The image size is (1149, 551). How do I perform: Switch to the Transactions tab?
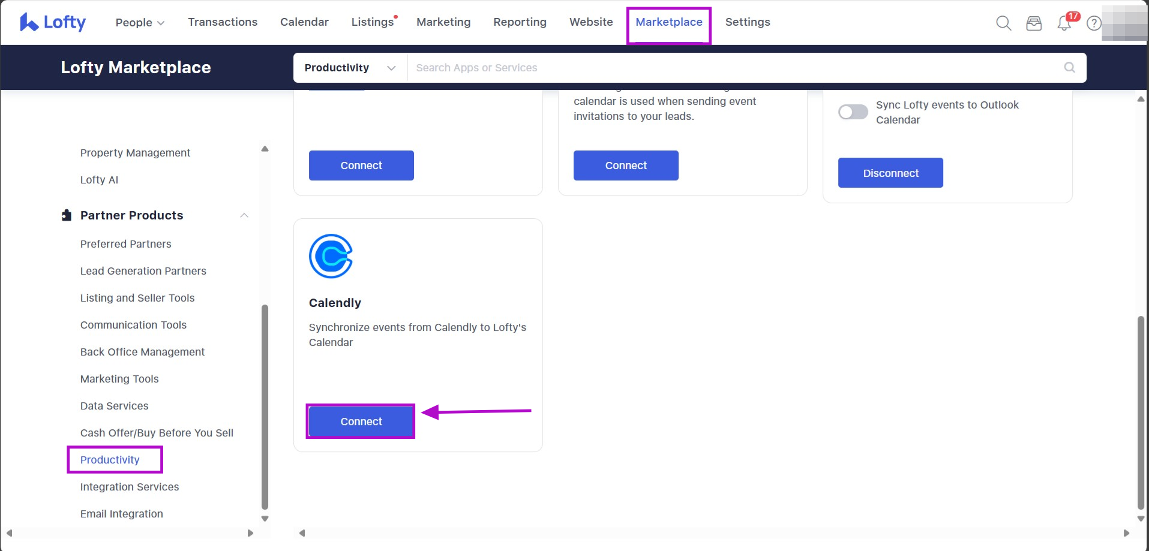223,22
